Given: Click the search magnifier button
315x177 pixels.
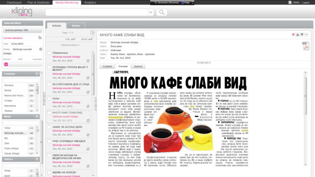Looking at the screenshot, I should tap(162, 12).
